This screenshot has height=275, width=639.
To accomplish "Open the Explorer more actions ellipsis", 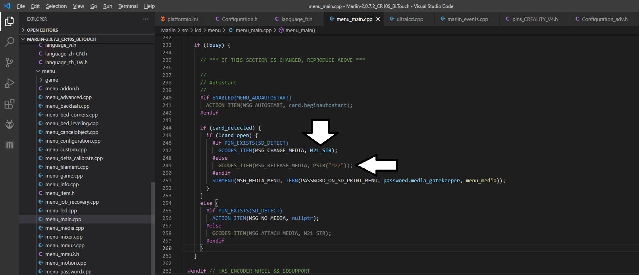I will click(x=146, y=19).
